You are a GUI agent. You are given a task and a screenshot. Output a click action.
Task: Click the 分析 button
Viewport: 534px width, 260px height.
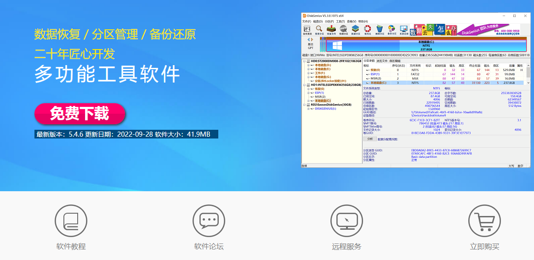click(x=369, y=138)
